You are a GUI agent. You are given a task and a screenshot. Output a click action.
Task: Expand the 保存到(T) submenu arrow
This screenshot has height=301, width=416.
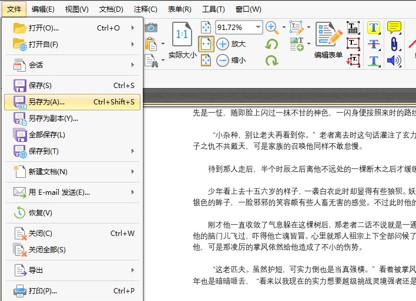coord(133,151)
